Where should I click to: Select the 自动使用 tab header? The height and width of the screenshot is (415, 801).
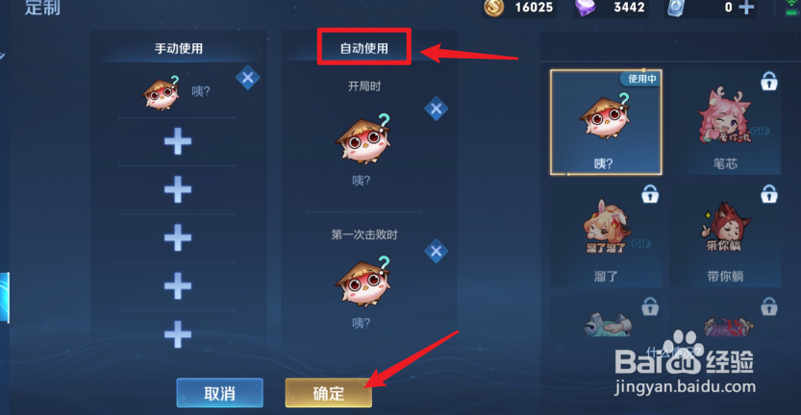364,47
